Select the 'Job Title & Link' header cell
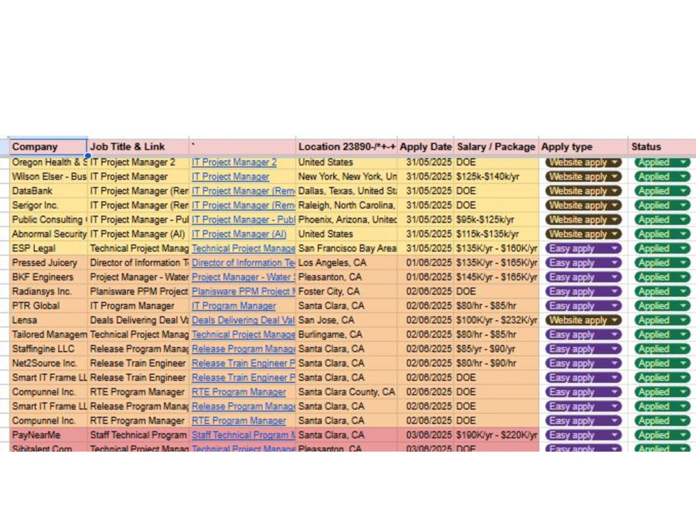The height and width of the screenshot is (522, 696). [138, 147]
